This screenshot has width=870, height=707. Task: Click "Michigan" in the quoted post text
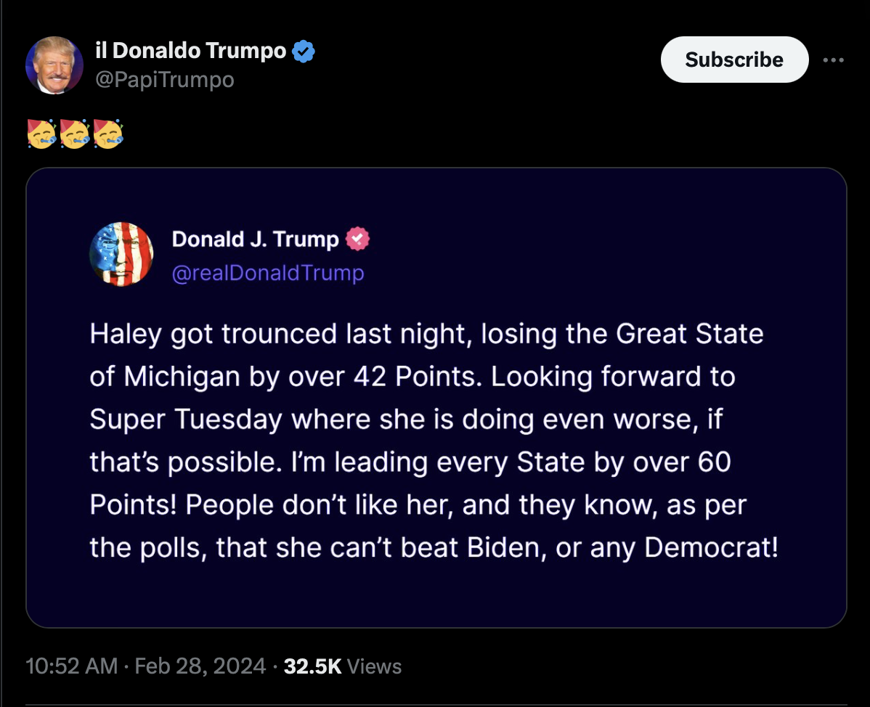[x=182, y=377]
